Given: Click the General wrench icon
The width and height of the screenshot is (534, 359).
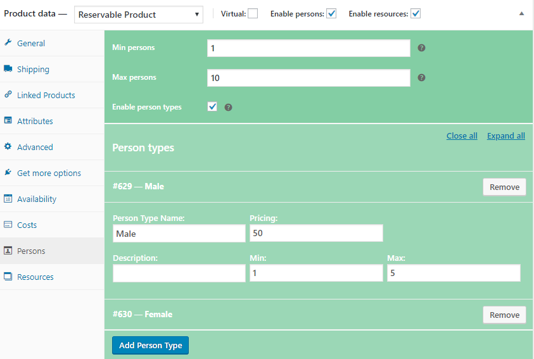Looking at the screenshot, I should (8, 43).
